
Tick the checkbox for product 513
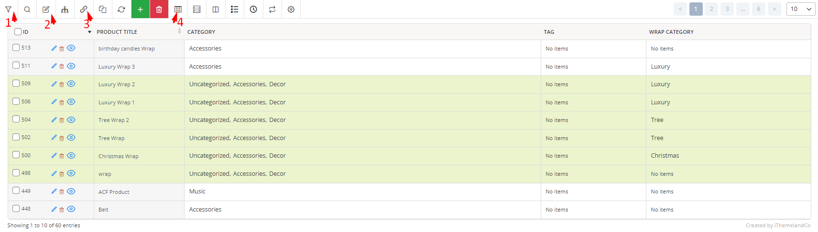(x=16, y=48)
